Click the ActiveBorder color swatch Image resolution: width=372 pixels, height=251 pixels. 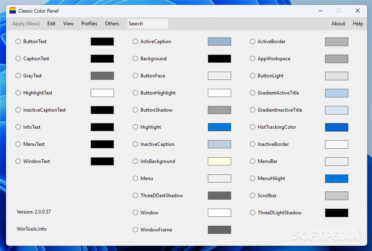(x=336, y=42)
